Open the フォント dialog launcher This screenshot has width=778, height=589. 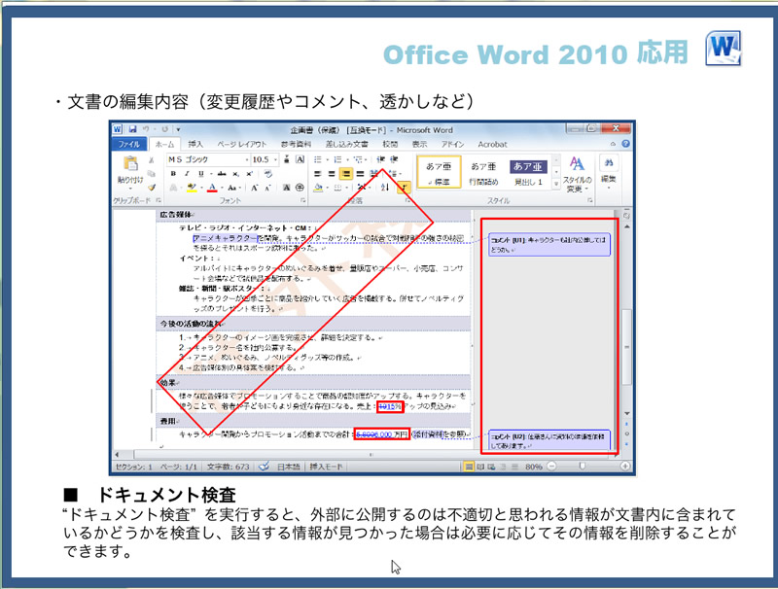pyautogui.click(x=302, y=200)
